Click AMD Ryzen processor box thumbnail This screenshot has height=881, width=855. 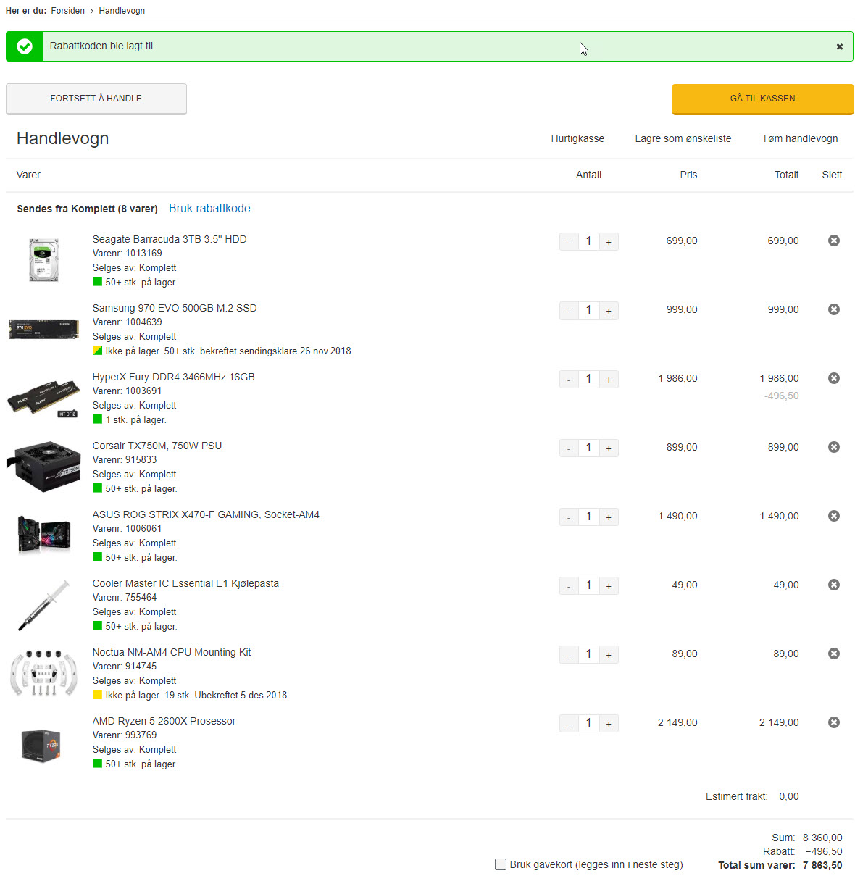coord(41,746)
